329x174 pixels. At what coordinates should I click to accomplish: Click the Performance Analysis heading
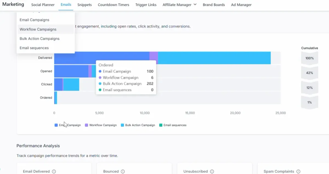coord(38,146)
